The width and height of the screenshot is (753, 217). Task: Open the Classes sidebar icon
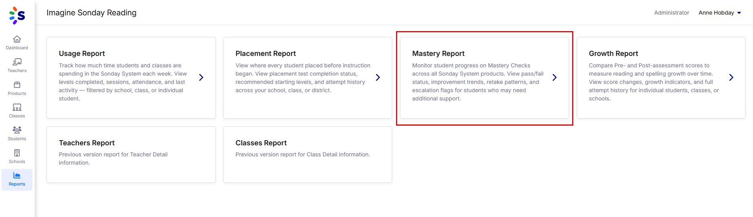[17, 107]
